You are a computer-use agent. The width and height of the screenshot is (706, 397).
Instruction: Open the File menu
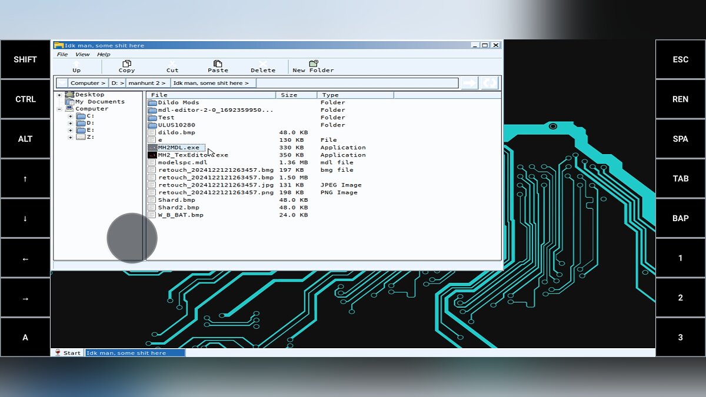click(x=62, y=55)
